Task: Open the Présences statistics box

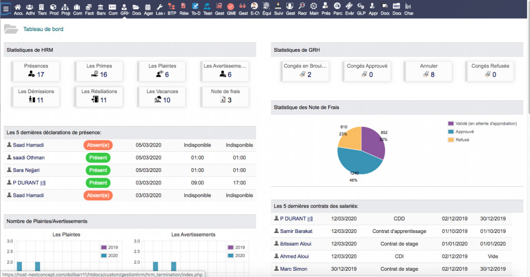Action: [36, 71]
